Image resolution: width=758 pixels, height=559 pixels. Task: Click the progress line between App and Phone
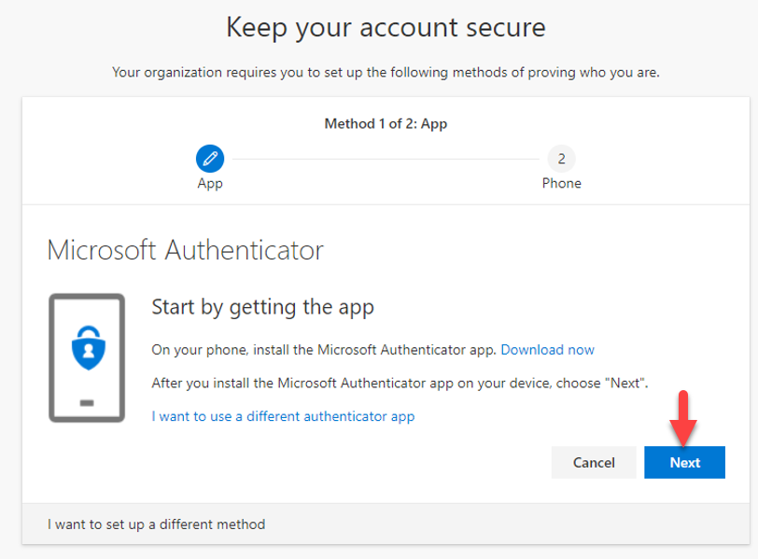click(x=385, y=159)
